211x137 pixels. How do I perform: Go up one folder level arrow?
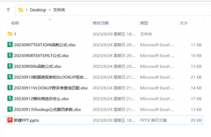[8, 10]
